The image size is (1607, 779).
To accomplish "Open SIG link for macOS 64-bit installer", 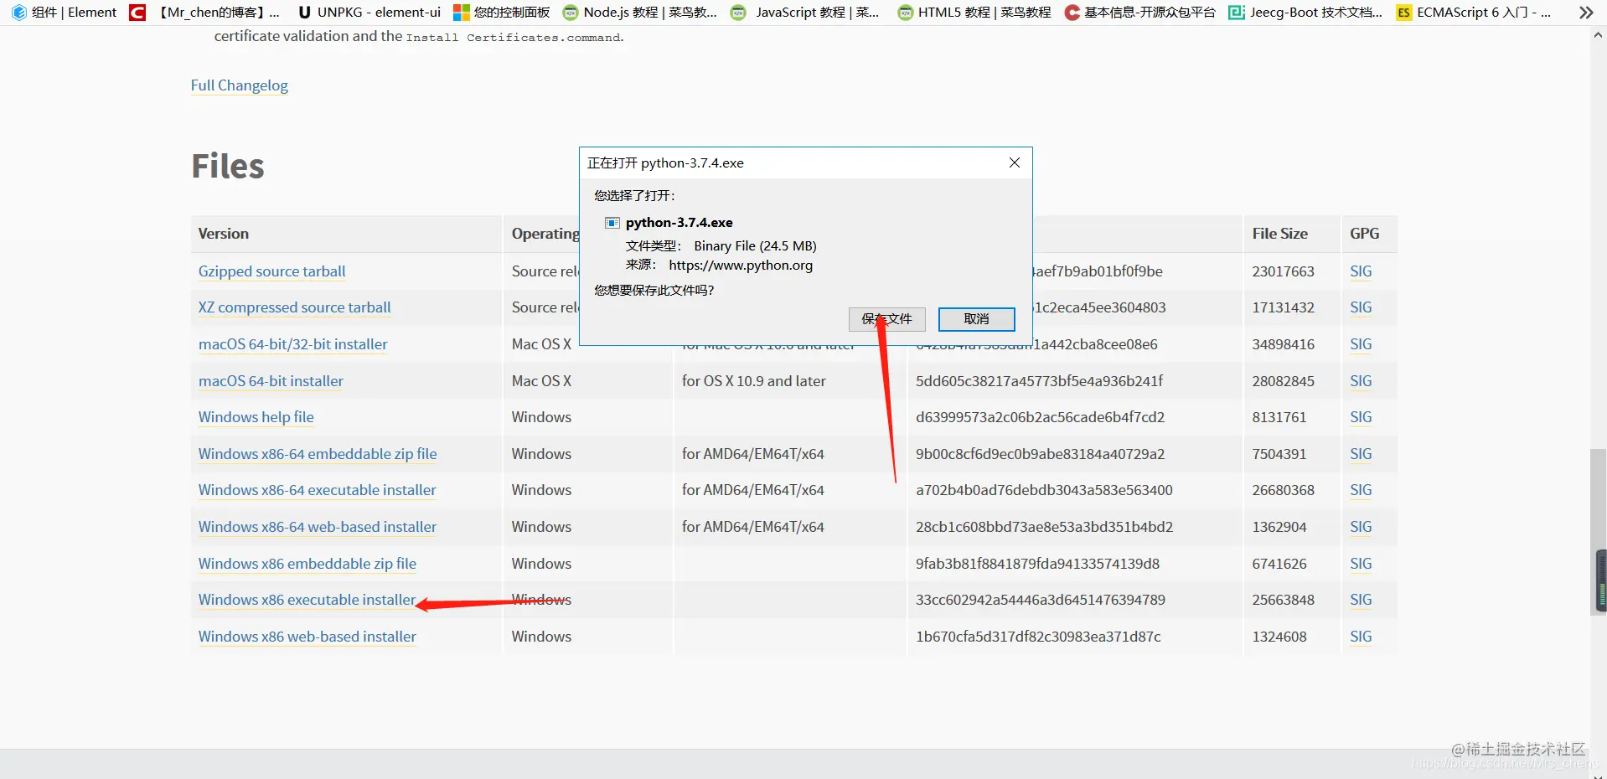I will [x=1361, y=381].
